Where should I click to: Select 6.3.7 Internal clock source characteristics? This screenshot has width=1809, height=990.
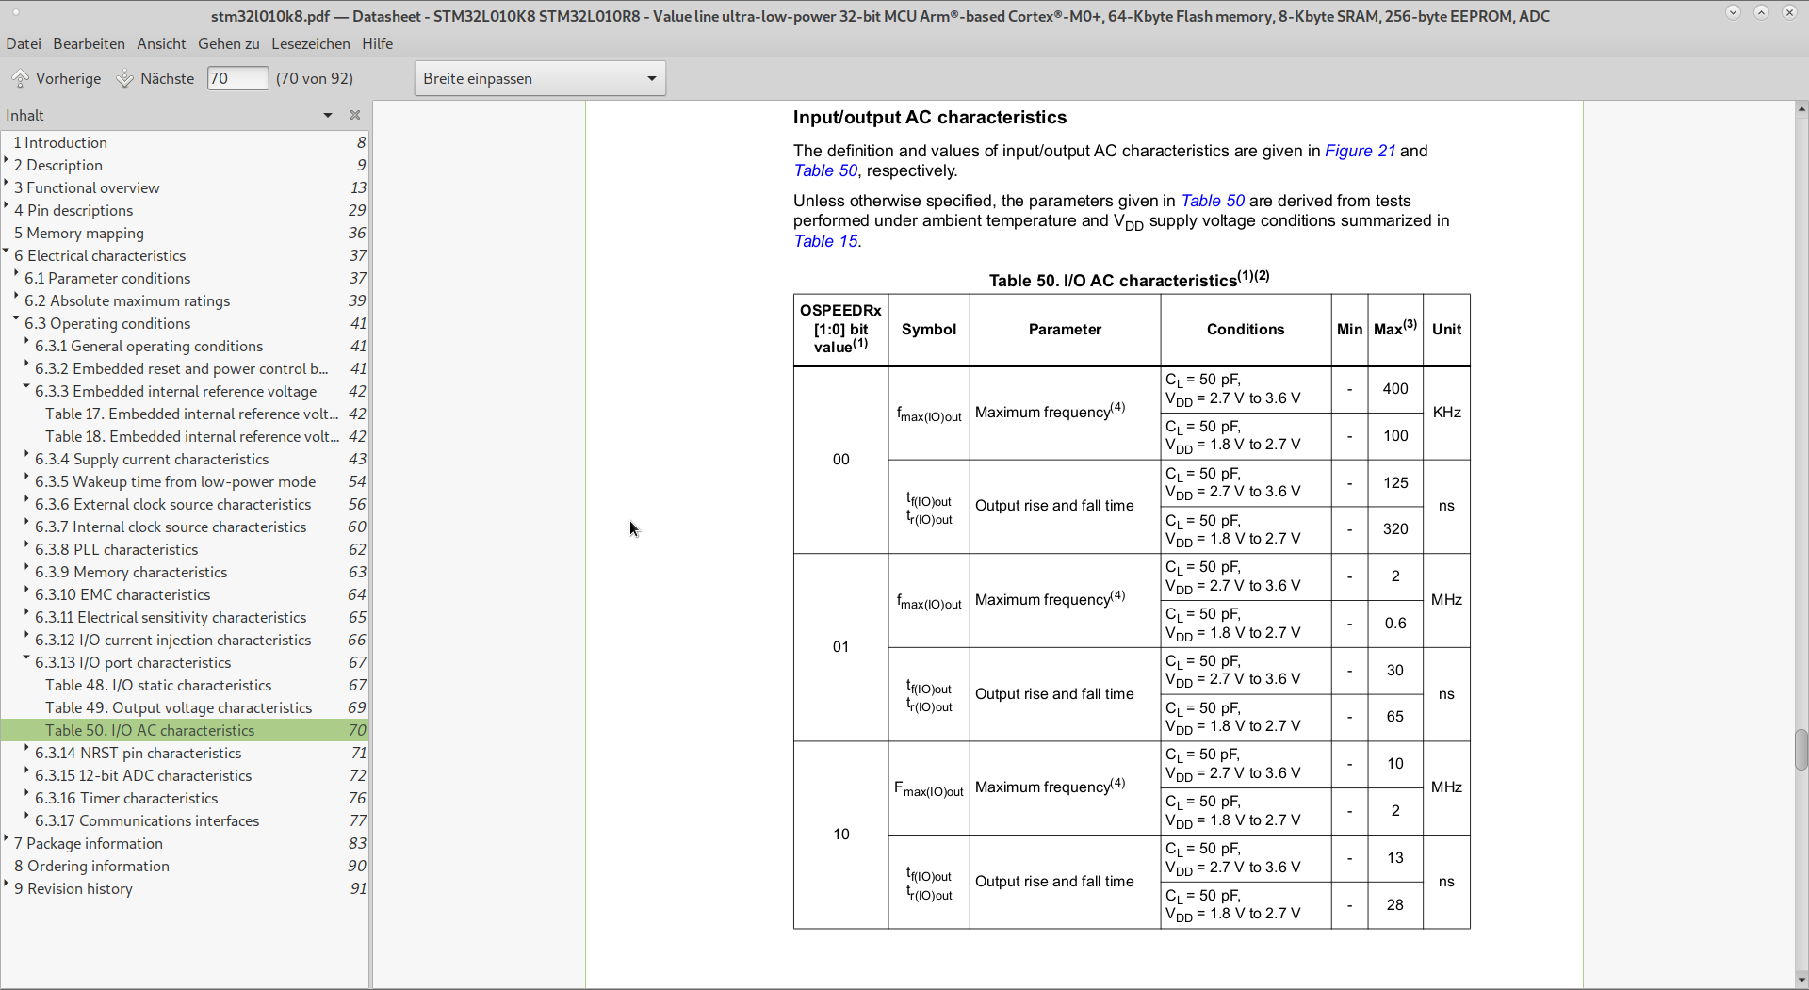click(185, 527)
